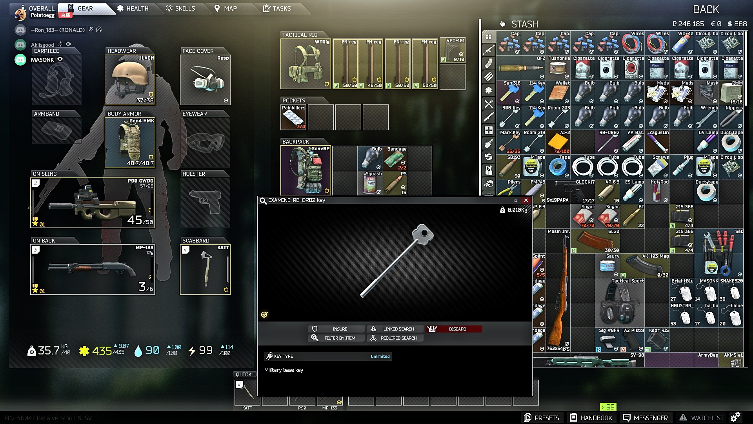Filter stash by barter exchange arrows icon
This screenshot has width=753, height=424.
point(489,157)
